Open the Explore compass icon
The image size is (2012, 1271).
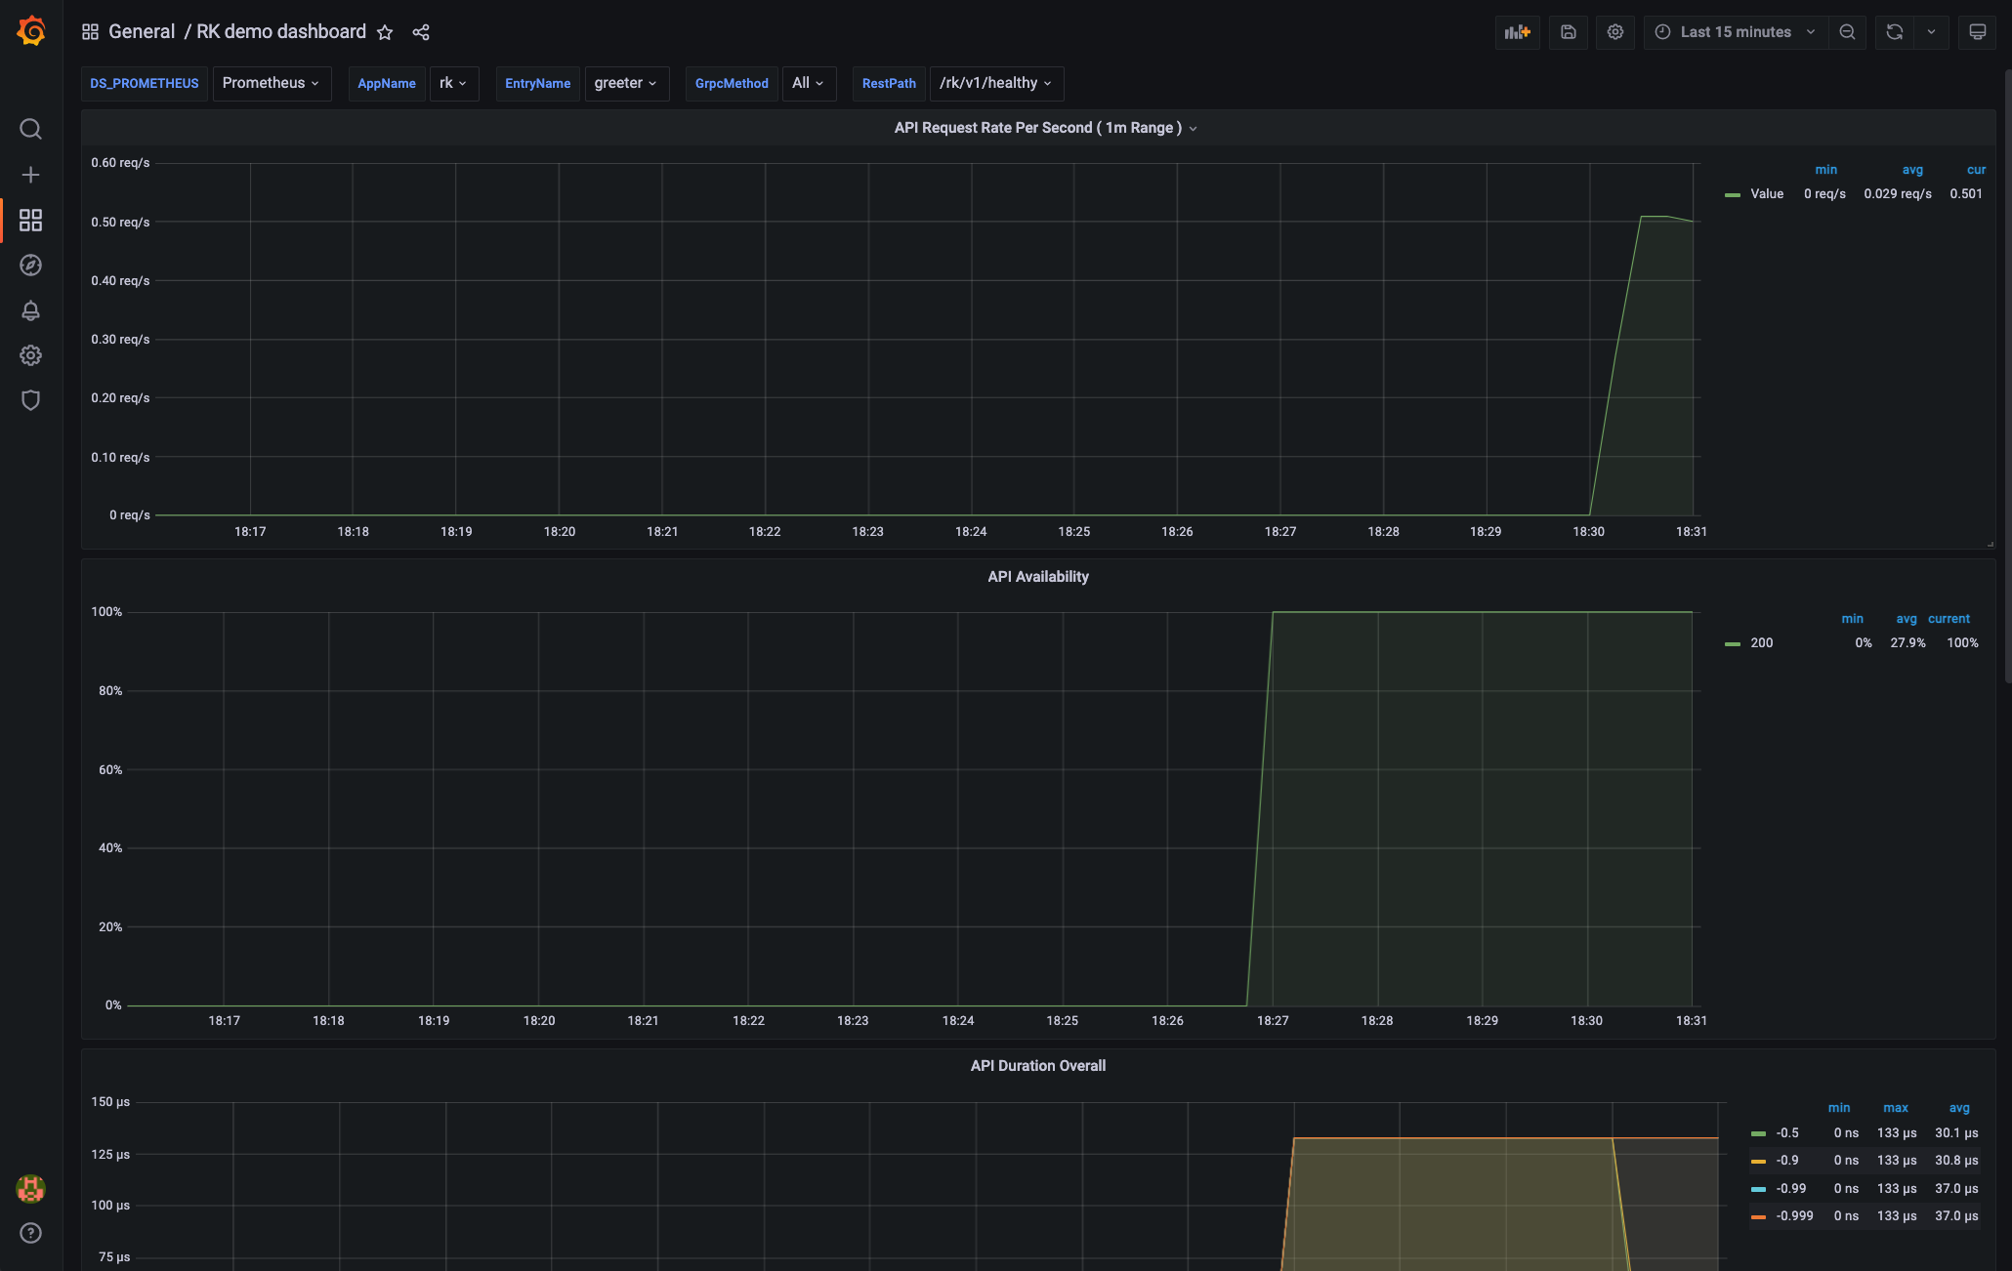pyautogui.click(x=31, y=266)
